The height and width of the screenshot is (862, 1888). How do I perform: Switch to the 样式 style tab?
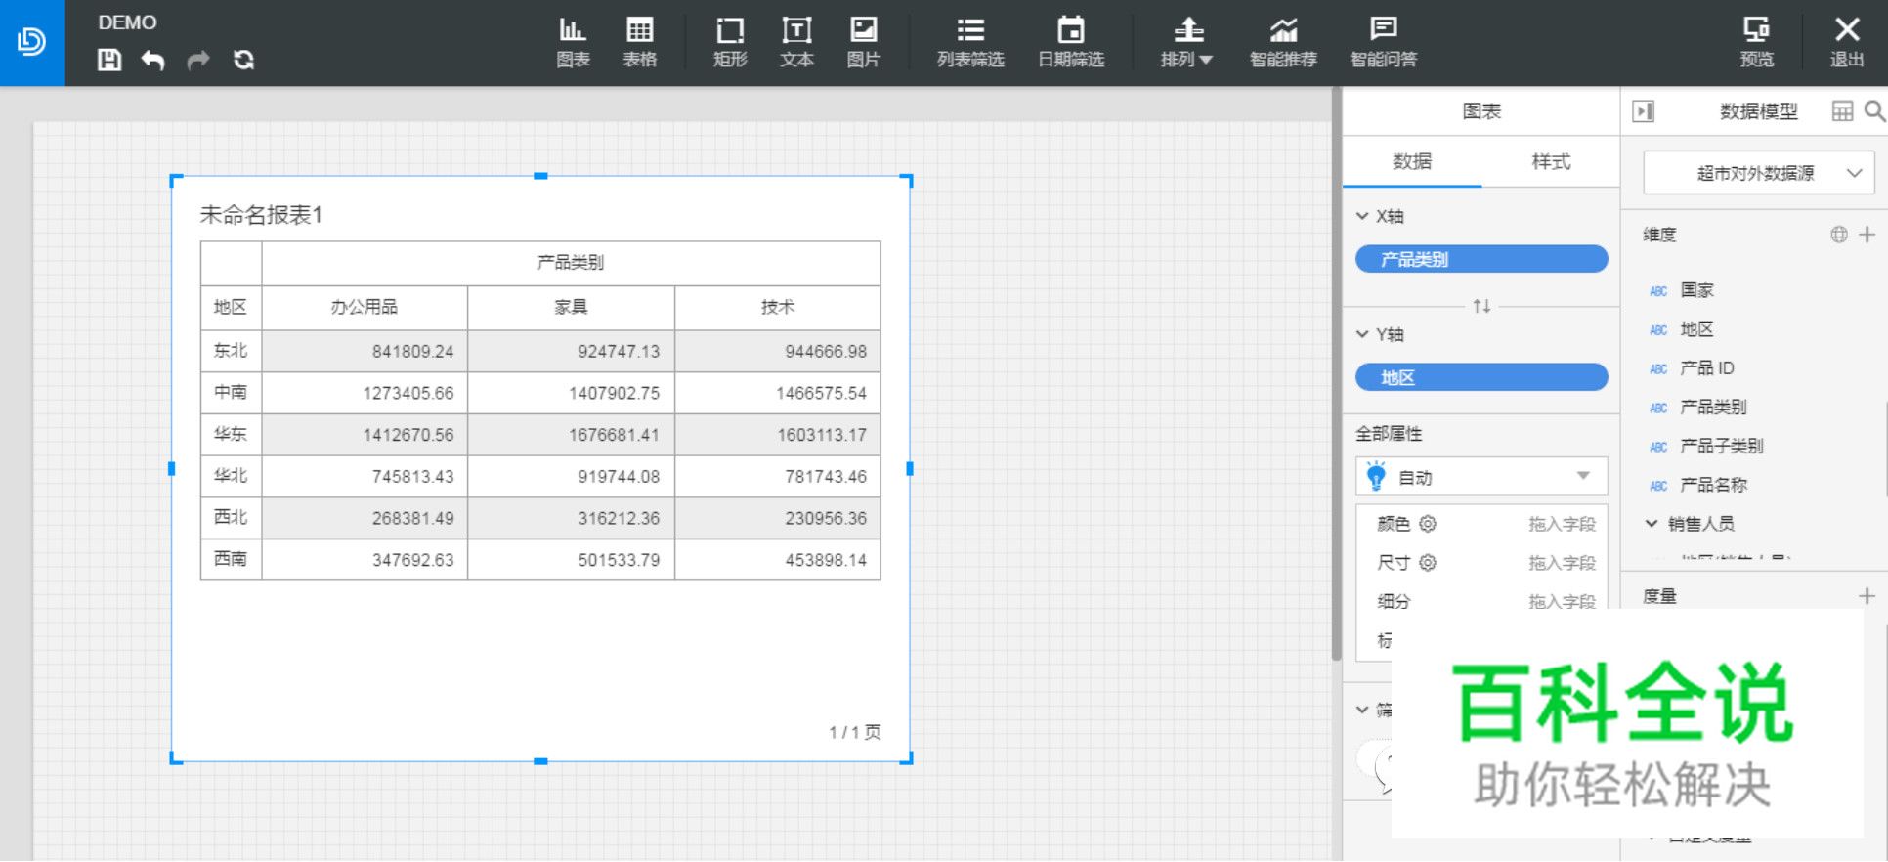[x=1551, y=161]
